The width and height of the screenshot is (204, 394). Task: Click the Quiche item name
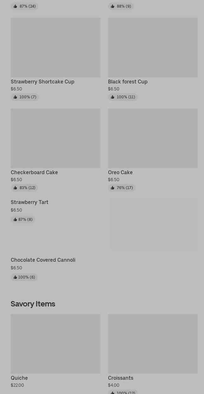pos(19,378)
